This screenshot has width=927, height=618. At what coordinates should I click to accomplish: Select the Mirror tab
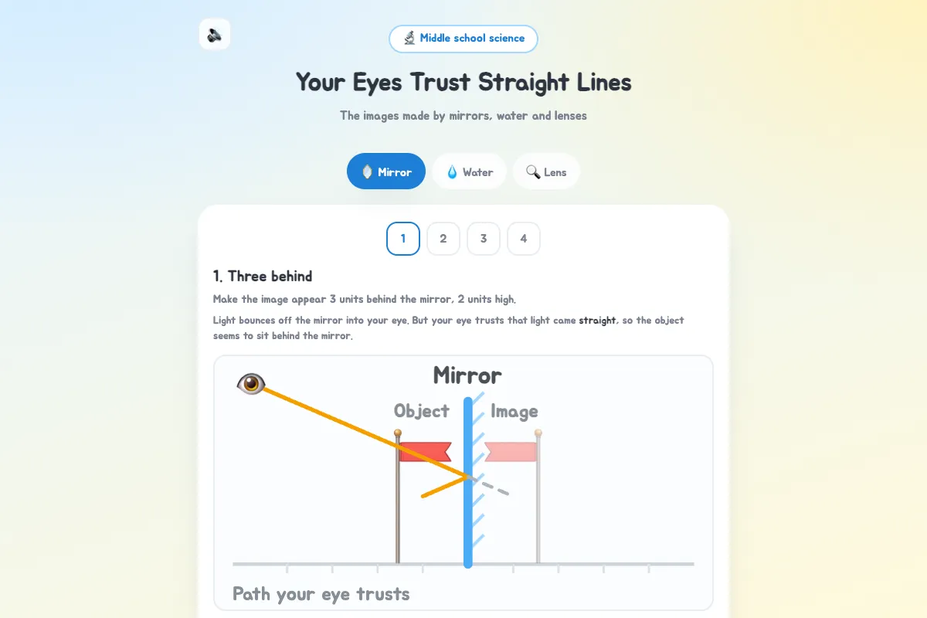386,171
